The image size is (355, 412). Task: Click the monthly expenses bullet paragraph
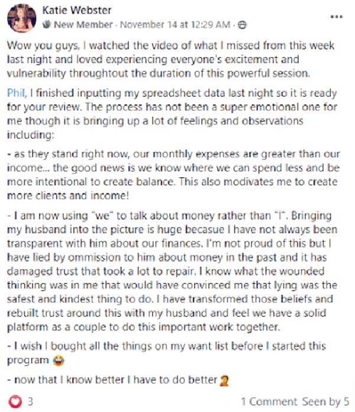tap(173, 175)
